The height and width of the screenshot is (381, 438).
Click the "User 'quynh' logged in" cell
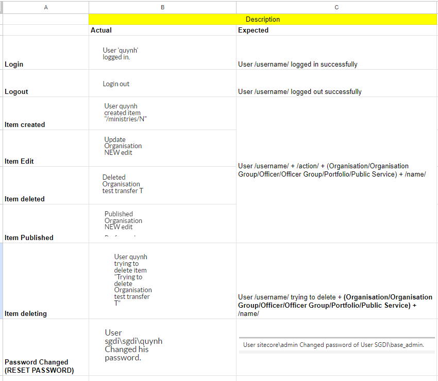pyautogui.click(x=162, y=53)
